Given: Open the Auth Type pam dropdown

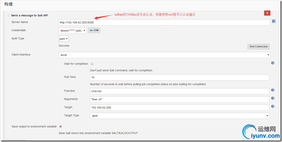Looking at the screenshot, I should (x=63, y=39).
